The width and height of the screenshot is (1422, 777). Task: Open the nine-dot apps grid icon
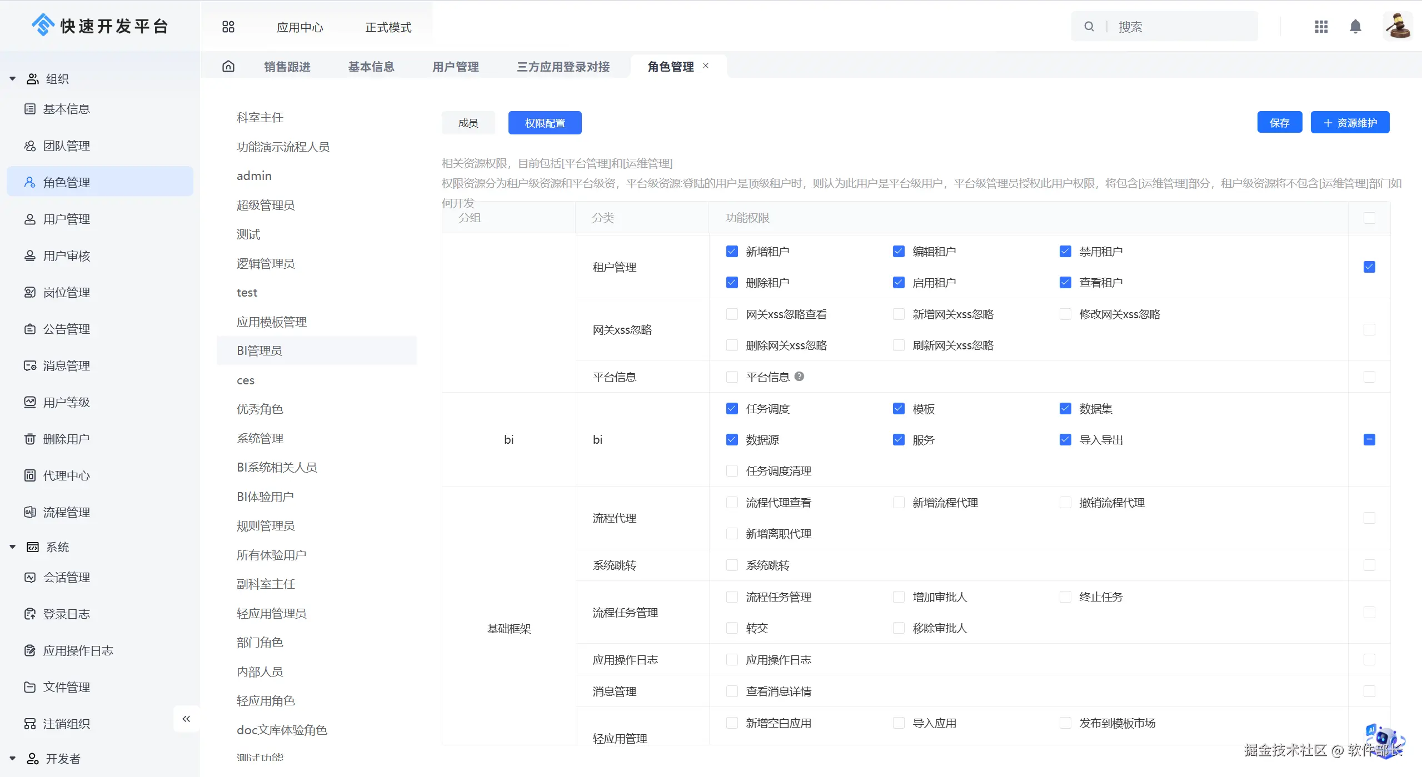pos(1321,27)
